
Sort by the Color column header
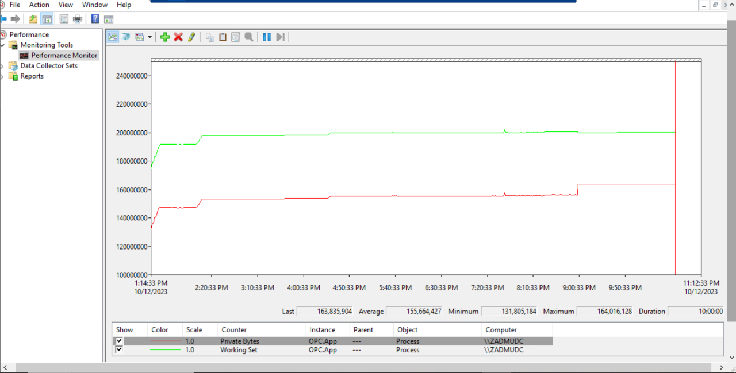(165, 330)
